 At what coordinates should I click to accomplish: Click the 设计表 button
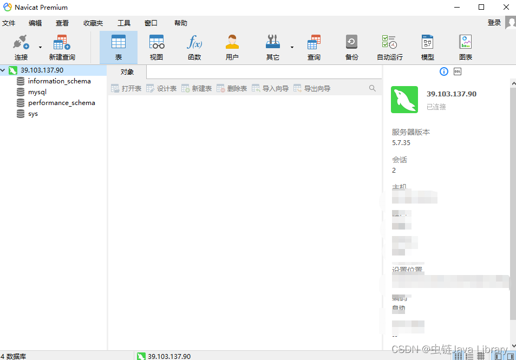(161, 89)
